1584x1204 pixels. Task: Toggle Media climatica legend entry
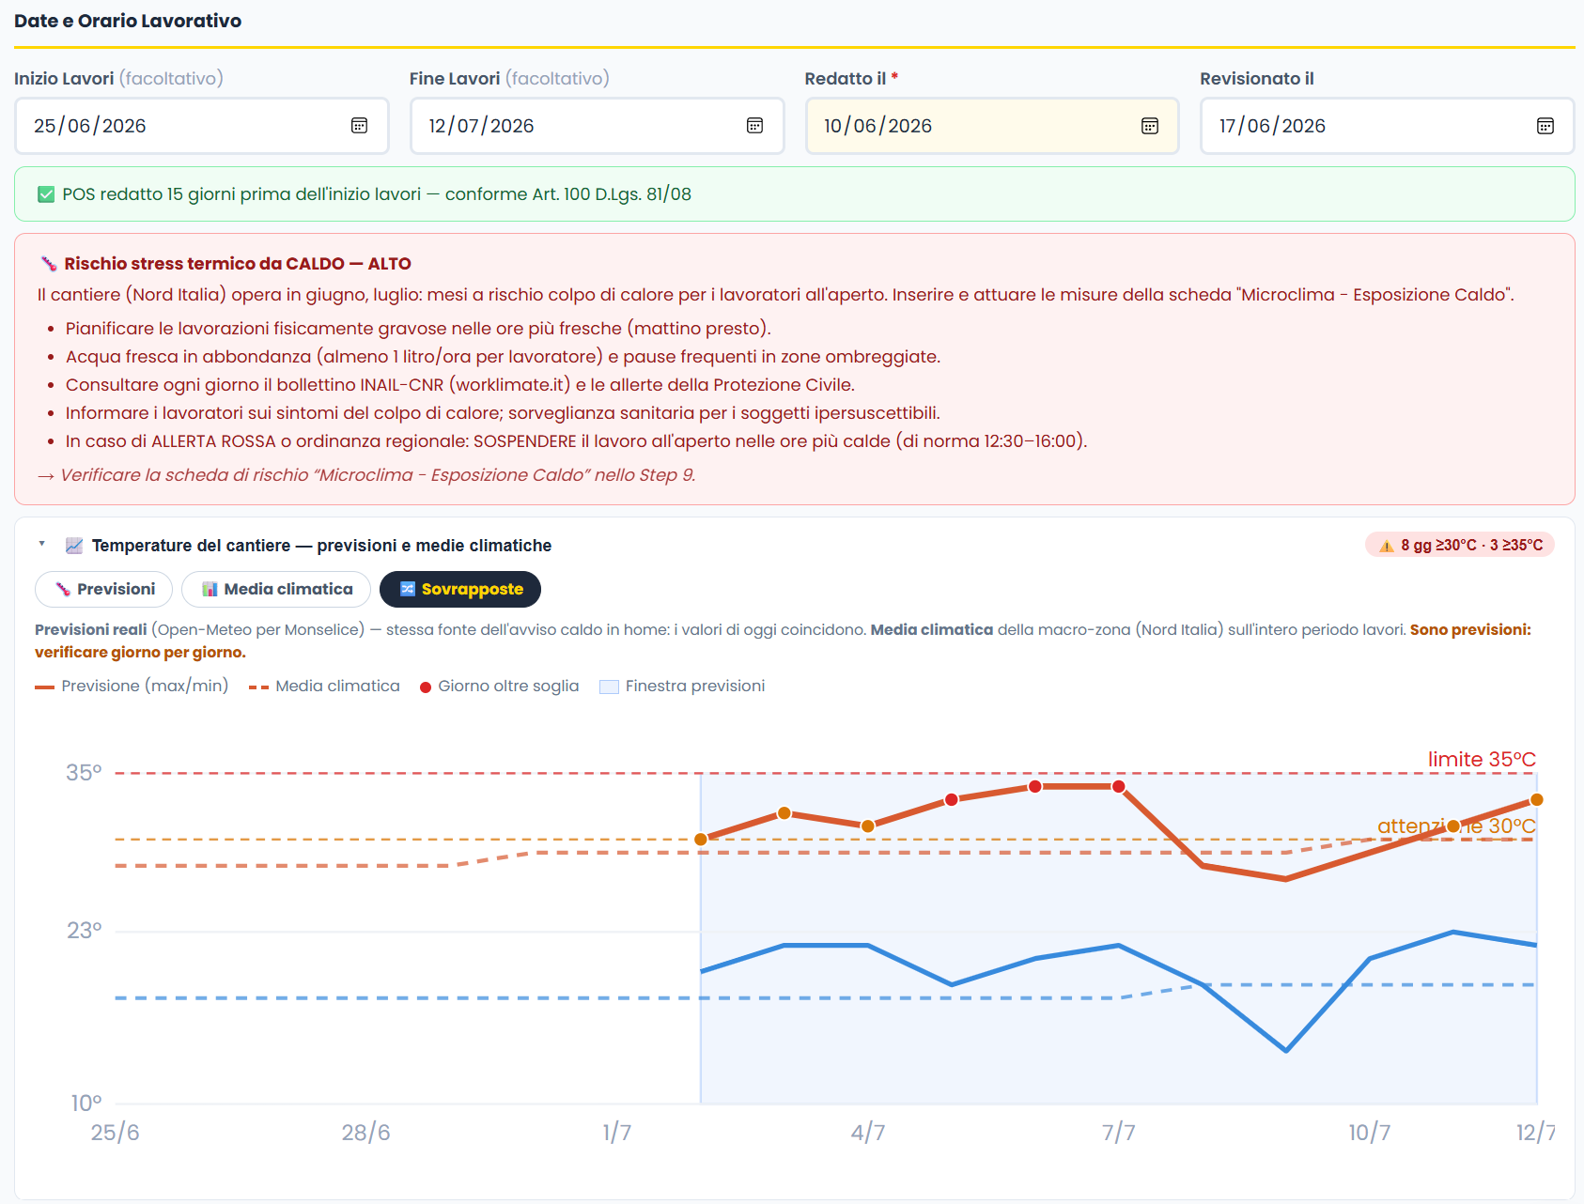coord(324,686)
